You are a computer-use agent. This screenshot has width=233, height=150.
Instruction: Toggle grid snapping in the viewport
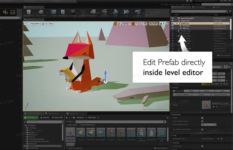[133, 24]
